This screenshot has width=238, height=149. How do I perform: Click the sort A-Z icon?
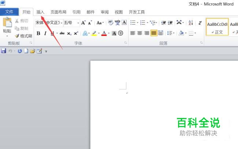point(191,23)
